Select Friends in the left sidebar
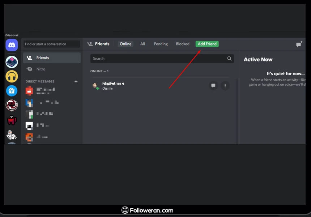The height and width of the screenshot is (217, 311). pos(52,58)
